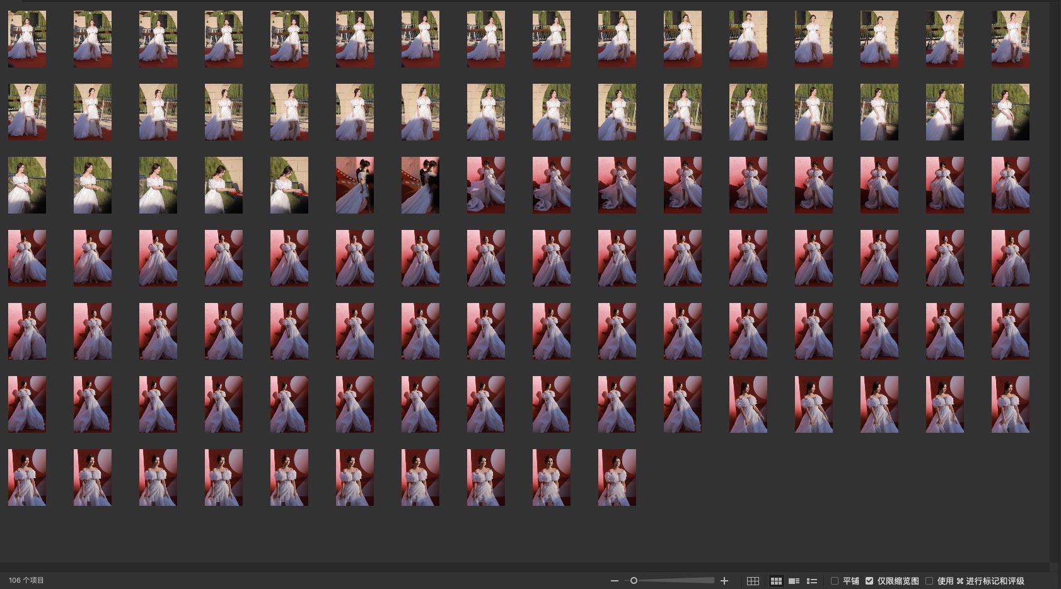Click the minus button to shrink thumbnails

click(x=614, y=581)
